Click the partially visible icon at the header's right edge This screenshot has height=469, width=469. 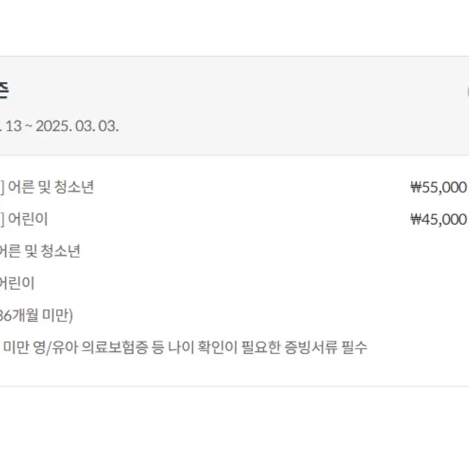468,92
